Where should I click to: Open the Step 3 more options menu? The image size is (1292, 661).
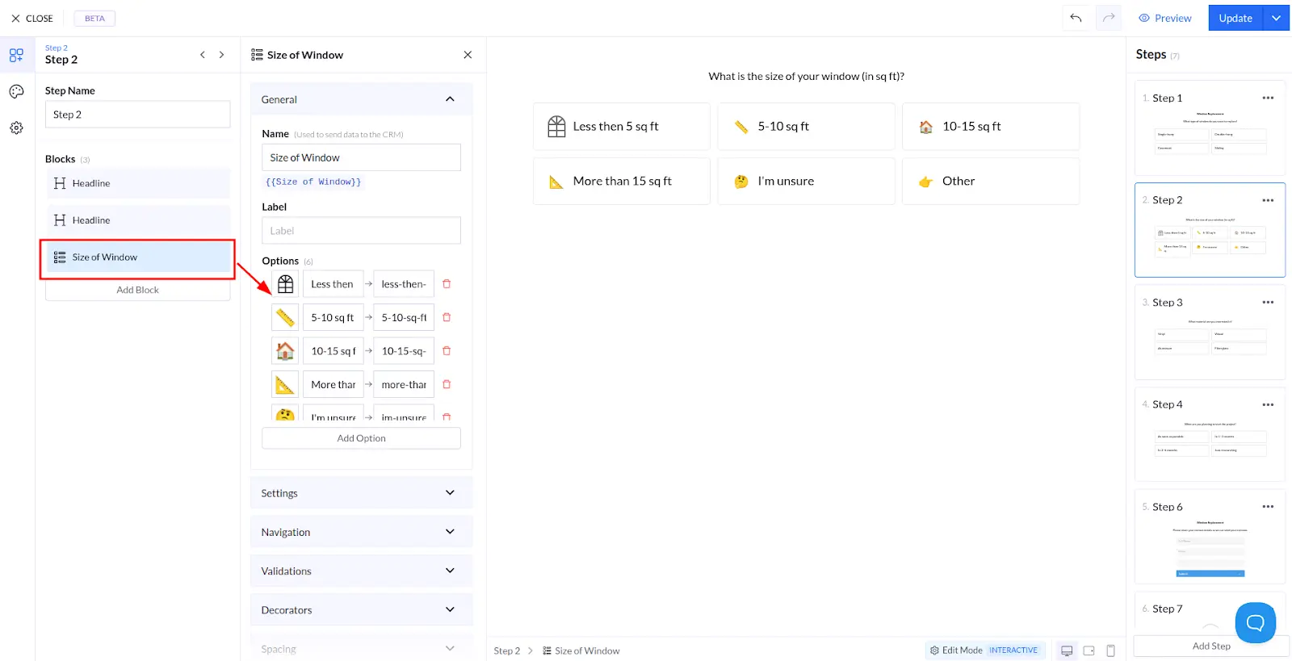tap(1268, 303)
